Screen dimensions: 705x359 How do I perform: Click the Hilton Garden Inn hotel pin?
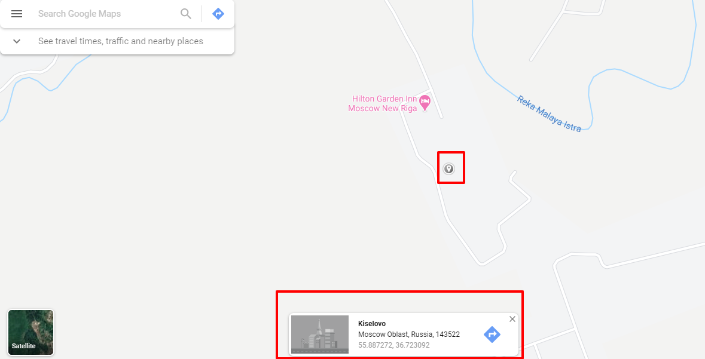tap(425, 103)
